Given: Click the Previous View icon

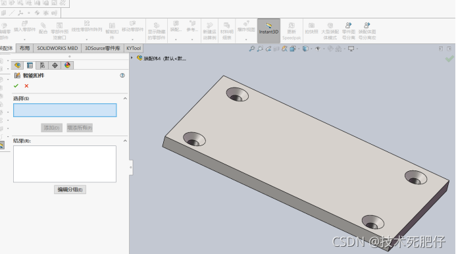Looking at the screenshot, I should click(x=268, y=49).
